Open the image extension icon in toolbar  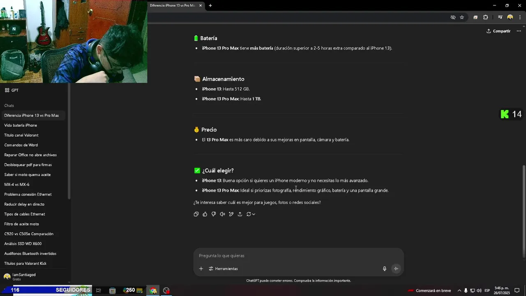pyautogui.click(x=475, y=17)
